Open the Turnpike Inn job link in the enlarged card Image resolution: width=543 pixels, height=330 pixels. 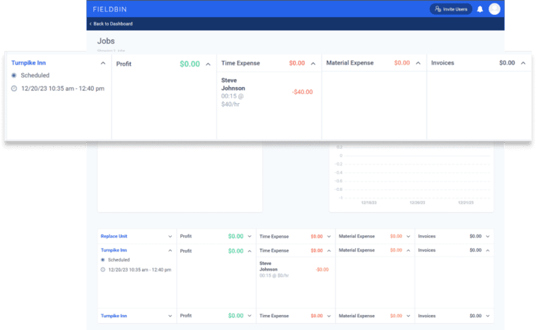coord(30,63)
